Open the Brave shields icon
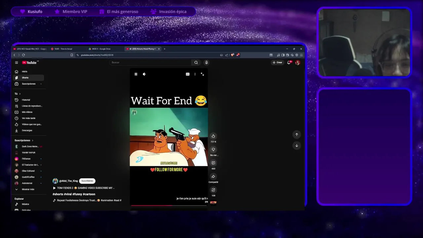 [232, 55]
